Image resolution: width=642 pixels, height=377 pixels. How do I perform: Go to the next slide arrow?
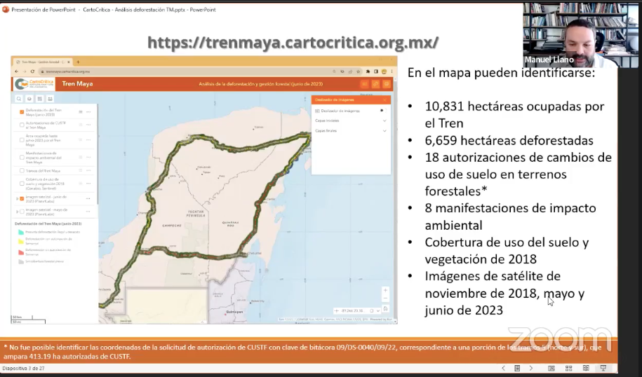531,368
